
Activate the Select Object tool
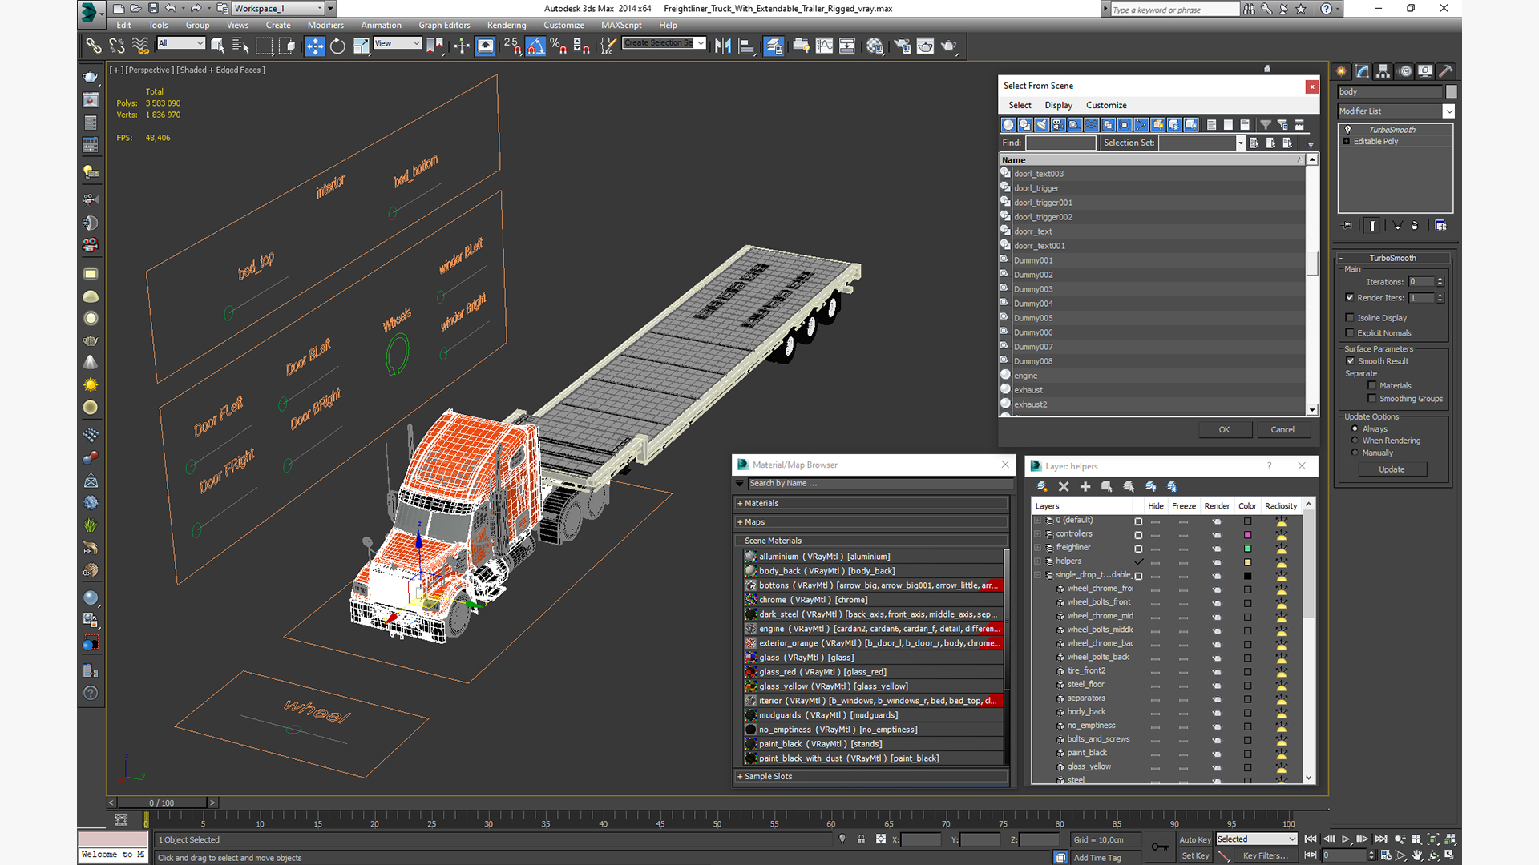[x=217, y=46]
